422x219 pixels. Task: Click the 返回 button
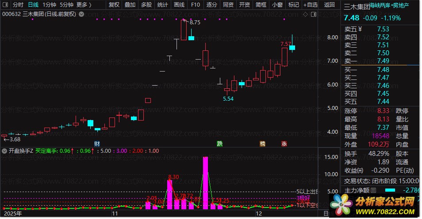[329, 5]
